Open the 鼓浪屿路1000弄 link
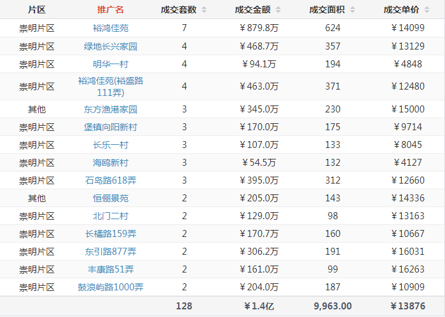 point(111,287)
